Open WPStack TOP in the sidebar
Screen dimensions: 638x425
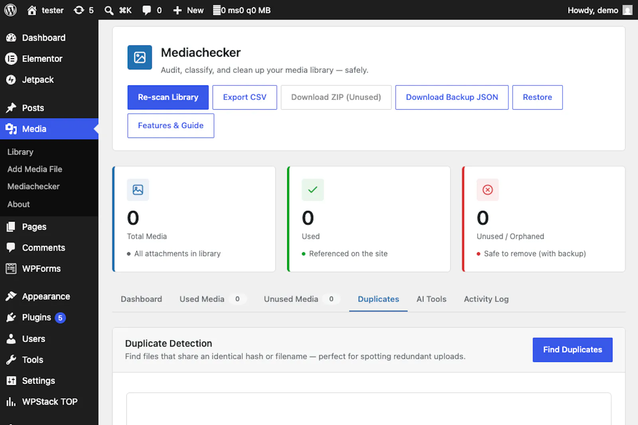49,401
